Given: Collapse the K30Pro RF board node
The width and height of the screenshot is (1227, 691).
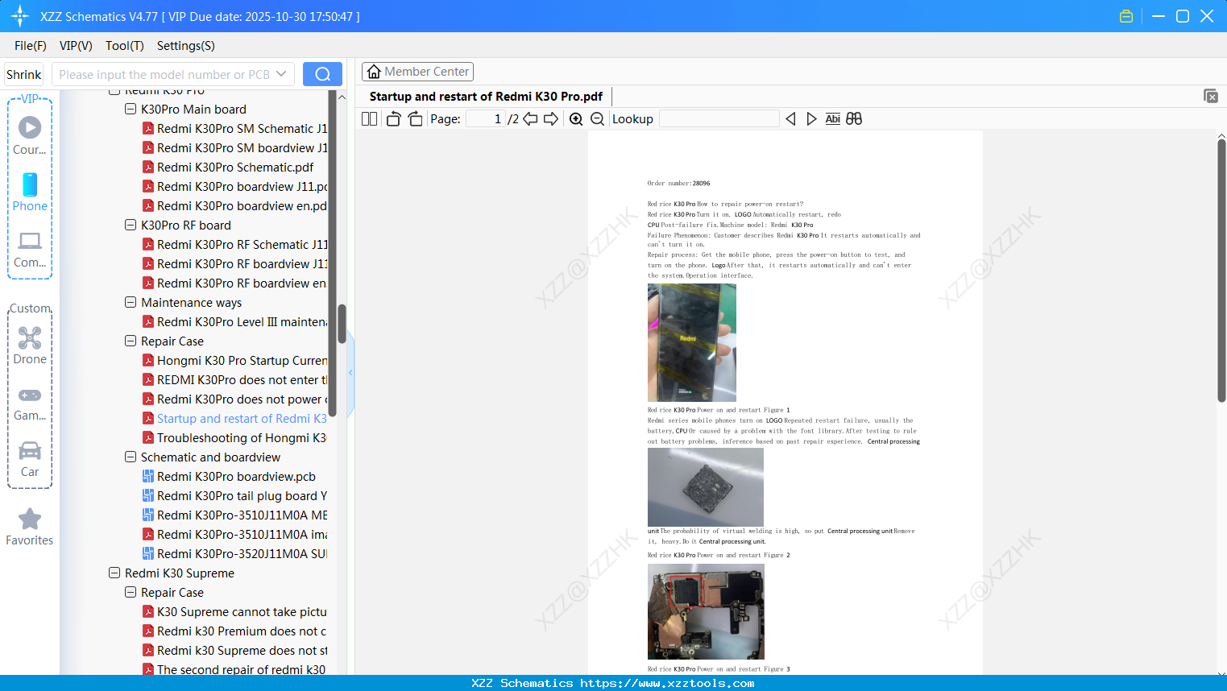Looking at the screenshot, I should (x=131, y=225).
